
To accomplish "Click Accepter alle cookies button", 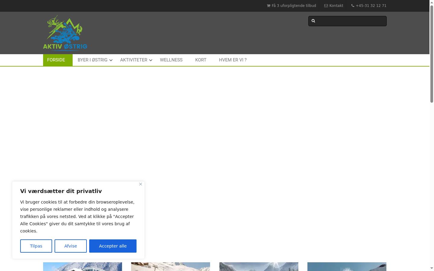I will [x=113, y=246].
